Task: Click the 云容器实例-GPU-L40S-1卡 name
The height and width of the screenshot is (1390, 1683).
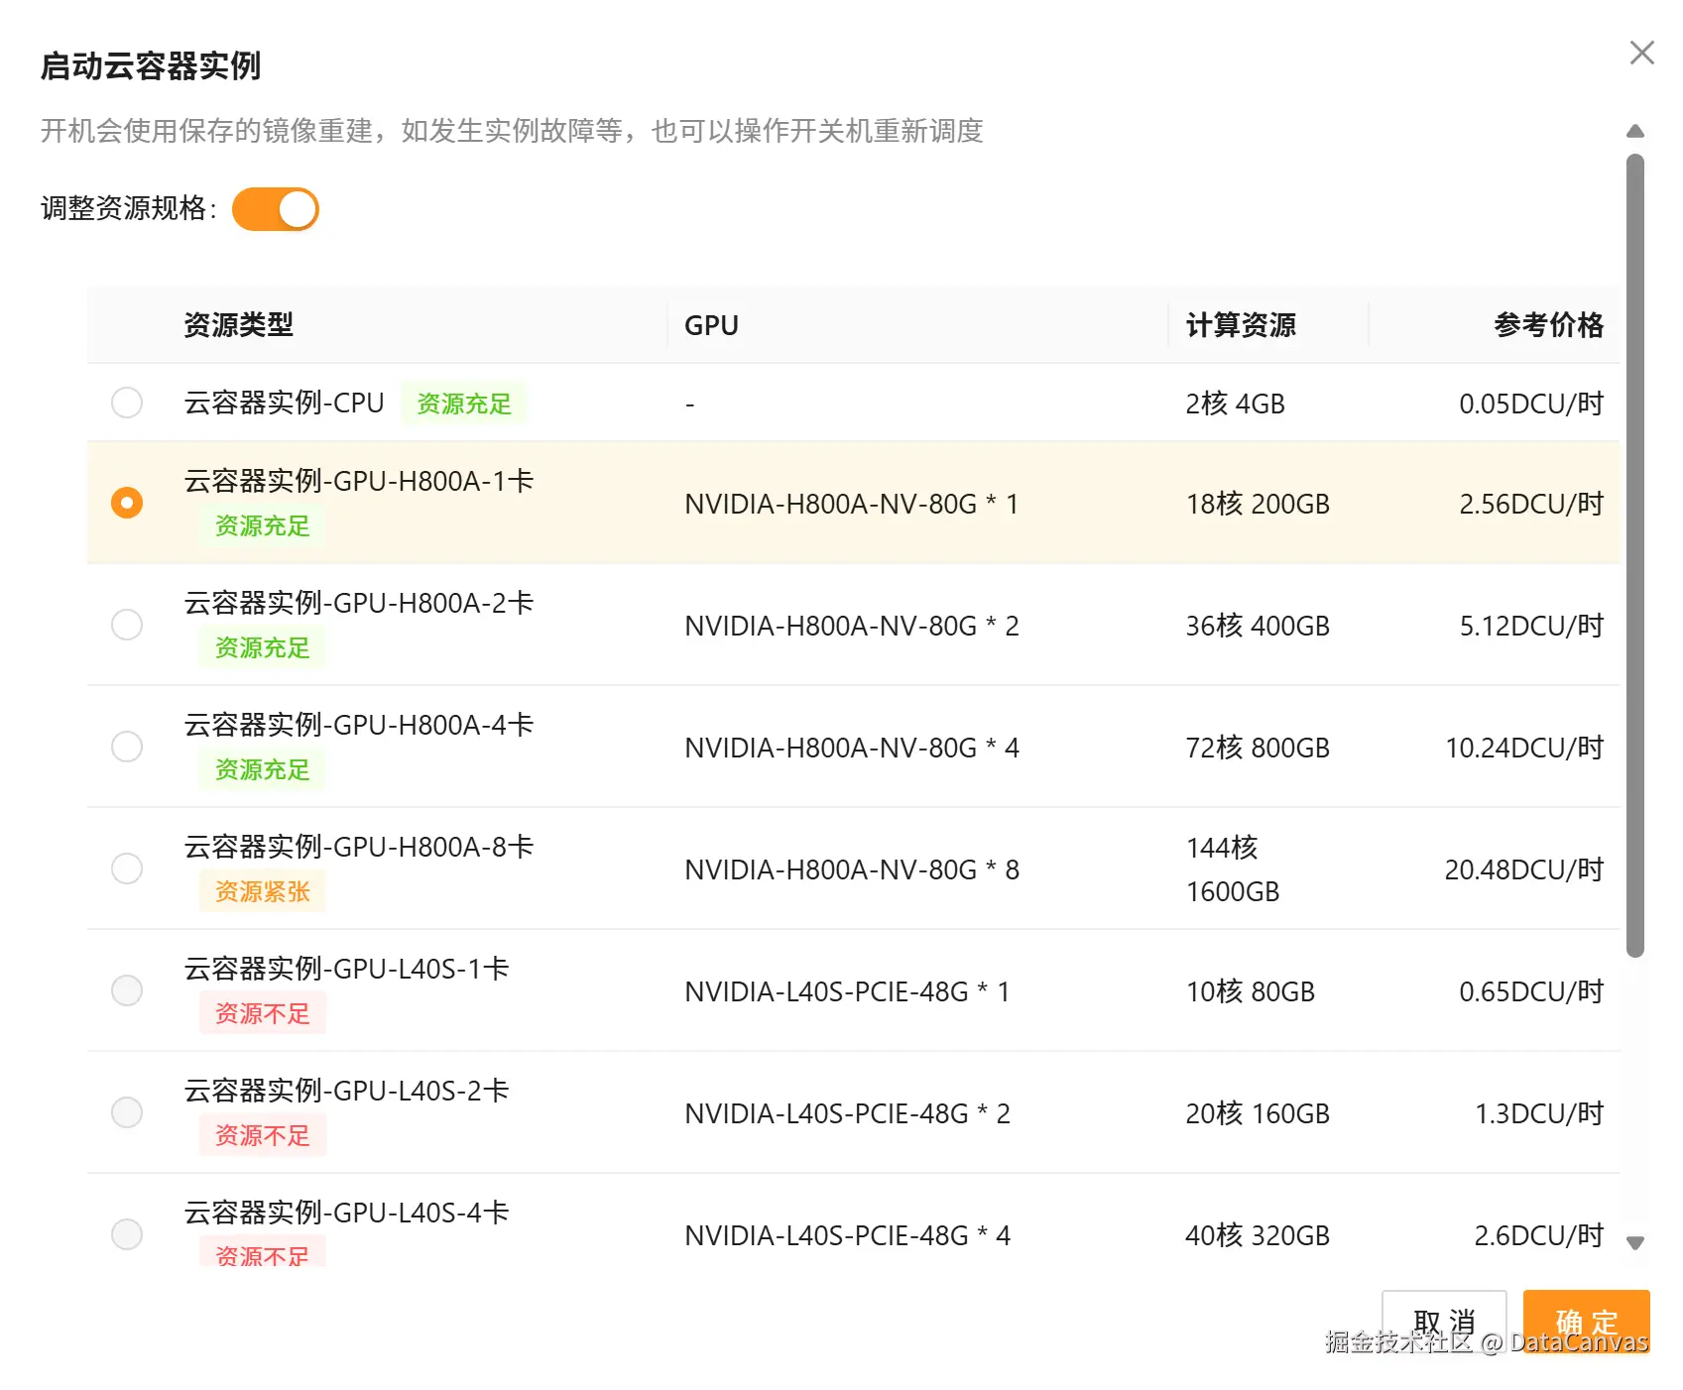Action: pyautogui.click(x=346, y=969)
